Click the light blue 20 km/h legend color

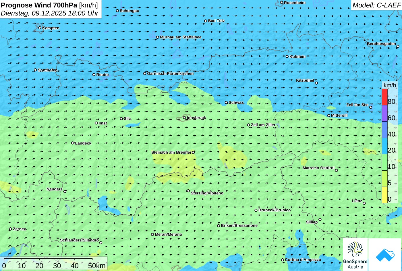coord(384,146)
